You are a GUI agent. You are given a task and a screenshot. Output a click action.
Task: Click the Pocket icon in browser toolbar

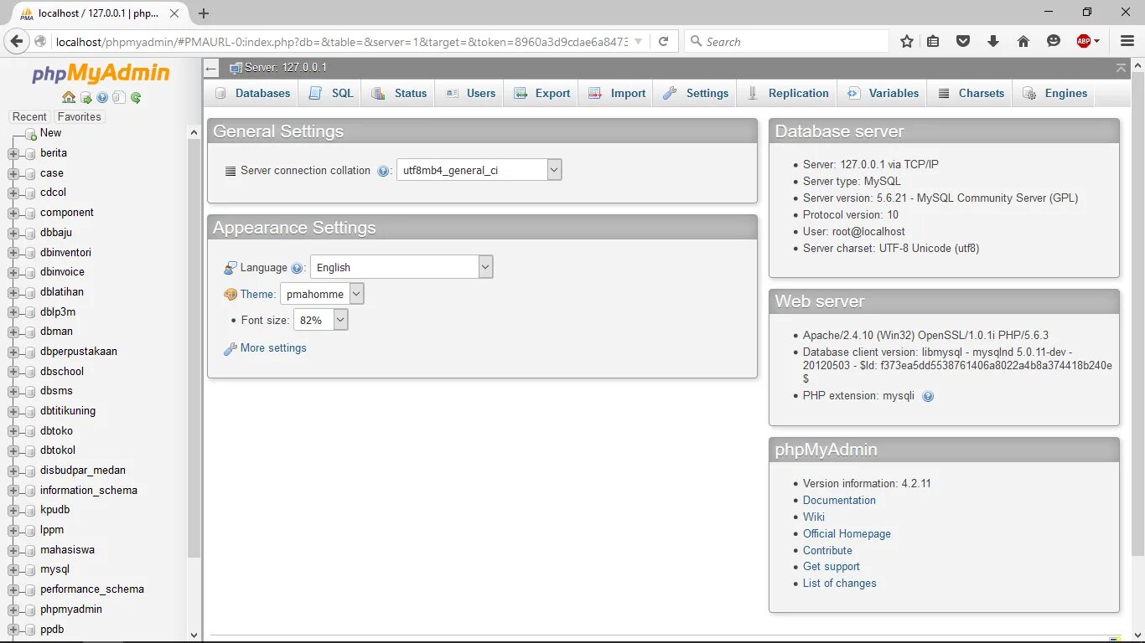(x=963, y=41)
